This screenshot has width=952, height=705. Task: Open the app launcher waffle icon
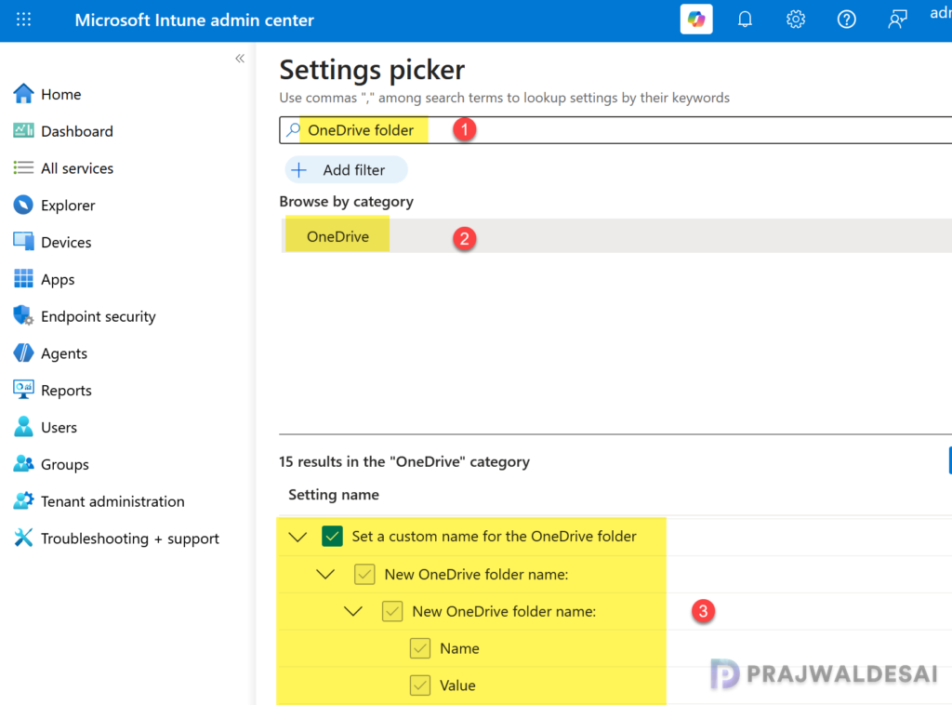(x=23, y=20)
